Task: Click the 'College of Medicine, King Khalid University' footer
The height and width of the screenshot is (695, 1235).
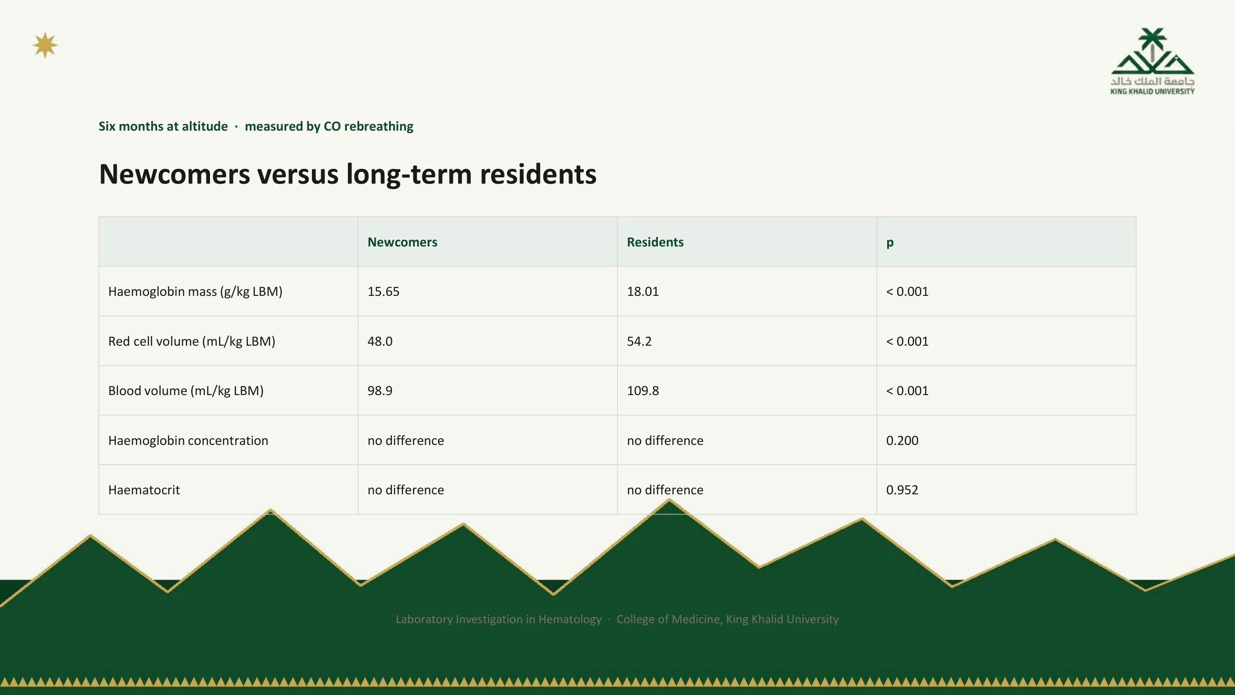Action: click(727, 619)
